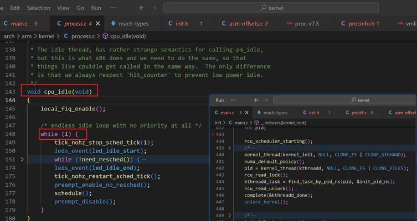Switch to mach-types tab in main window
Image resolution: width=417 pixels, height=221 pixels.
click(x=133, y=24)
